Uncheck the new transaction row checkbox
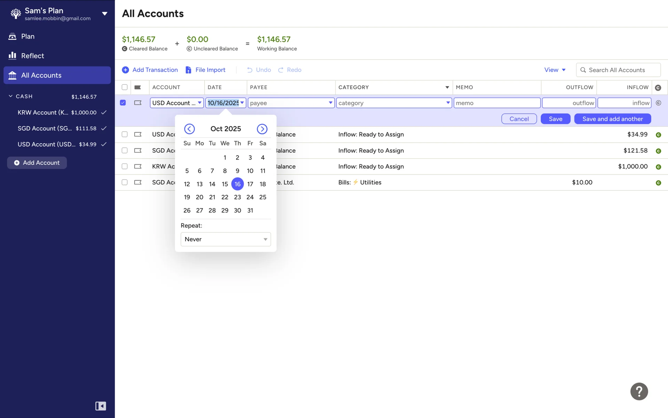 click(123, 103)
